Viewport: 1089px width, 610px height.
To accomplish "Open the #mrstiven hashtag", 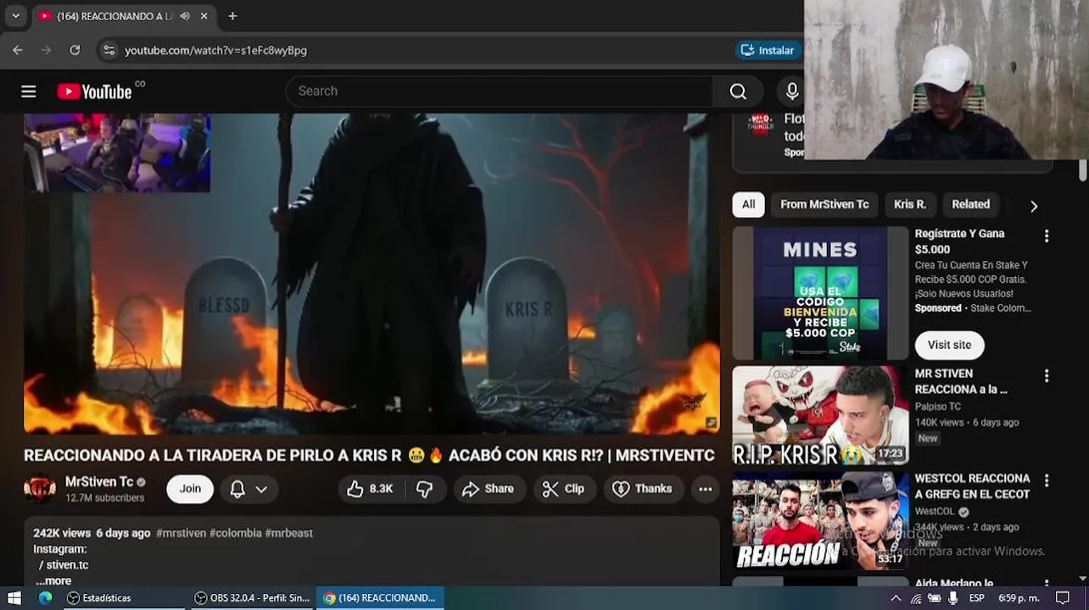I will pyautogui.click(x=181, y=533).
